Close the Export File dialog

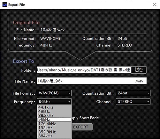coord(155,4)
